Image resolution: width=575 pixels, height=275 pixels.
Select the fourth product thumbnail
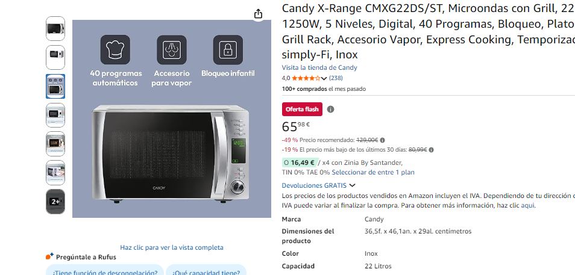[55, 115]
